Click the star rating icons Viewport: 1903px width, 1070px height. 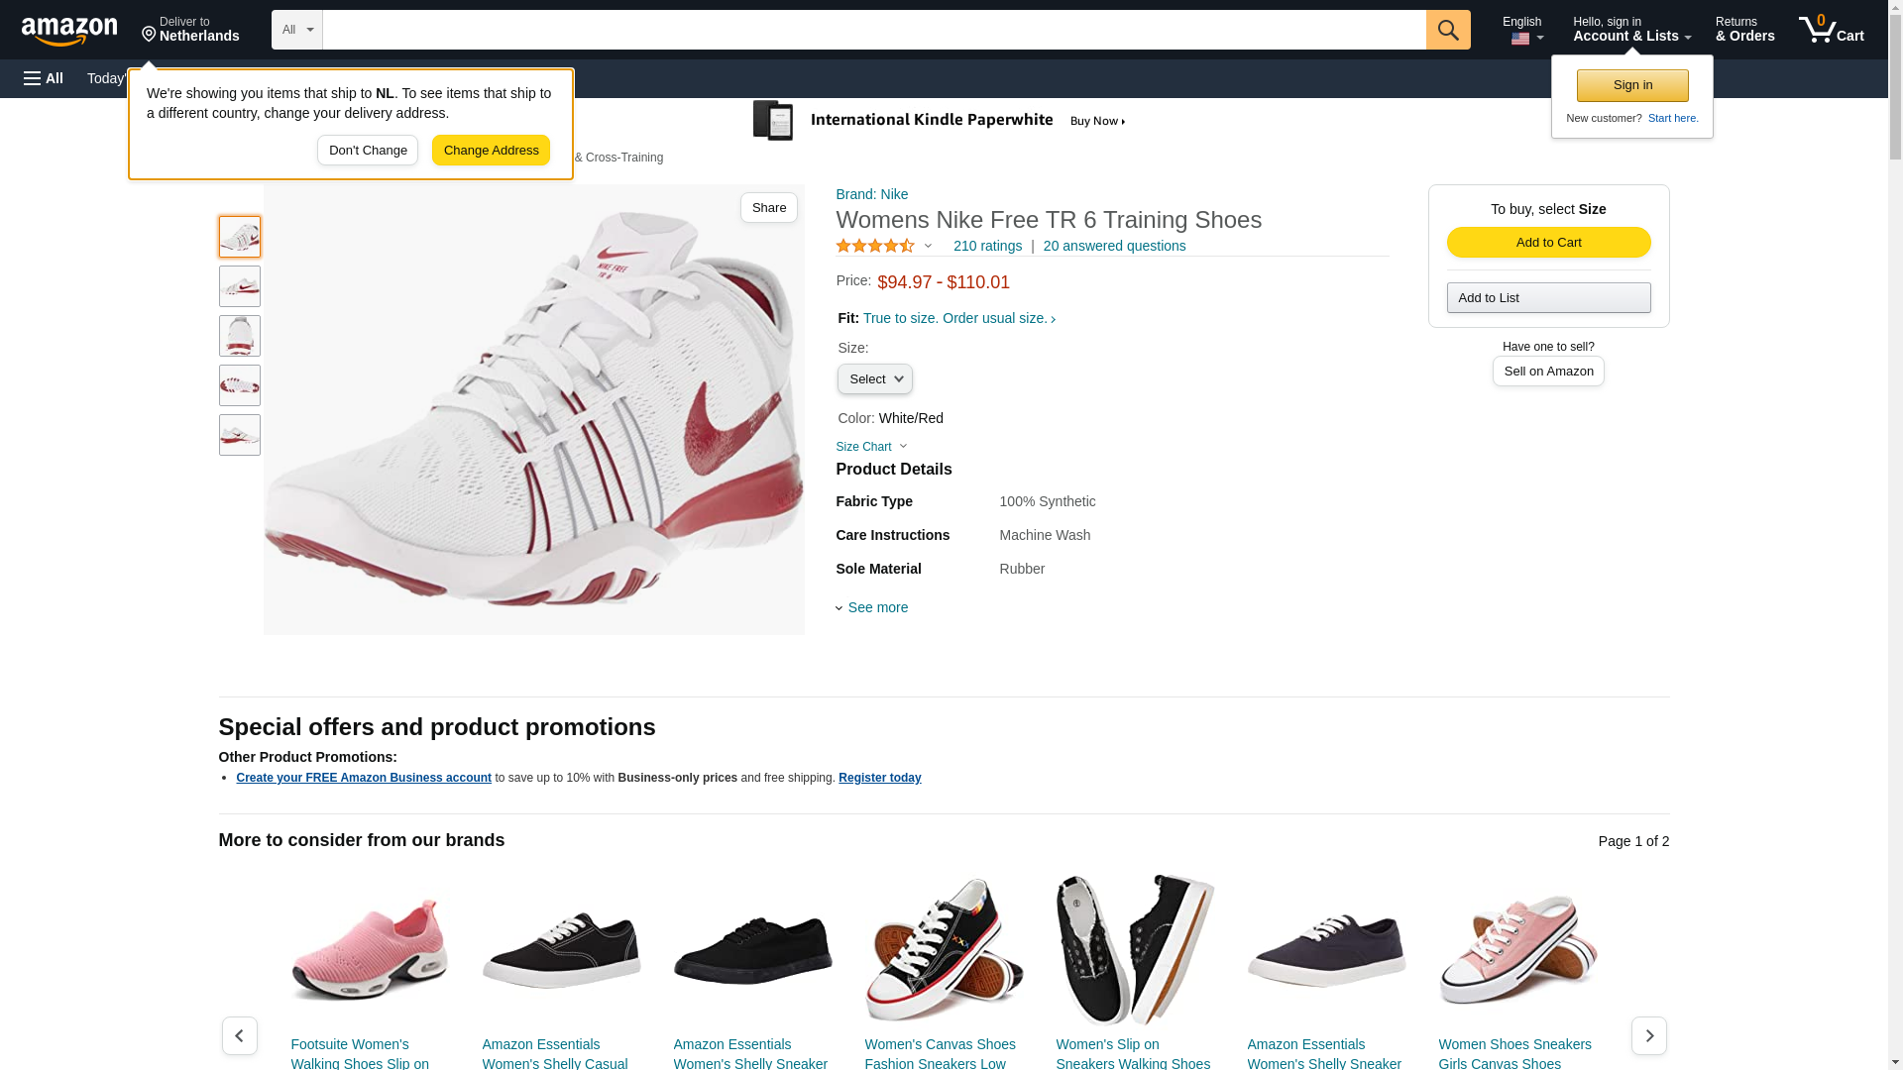pos(875,246)
